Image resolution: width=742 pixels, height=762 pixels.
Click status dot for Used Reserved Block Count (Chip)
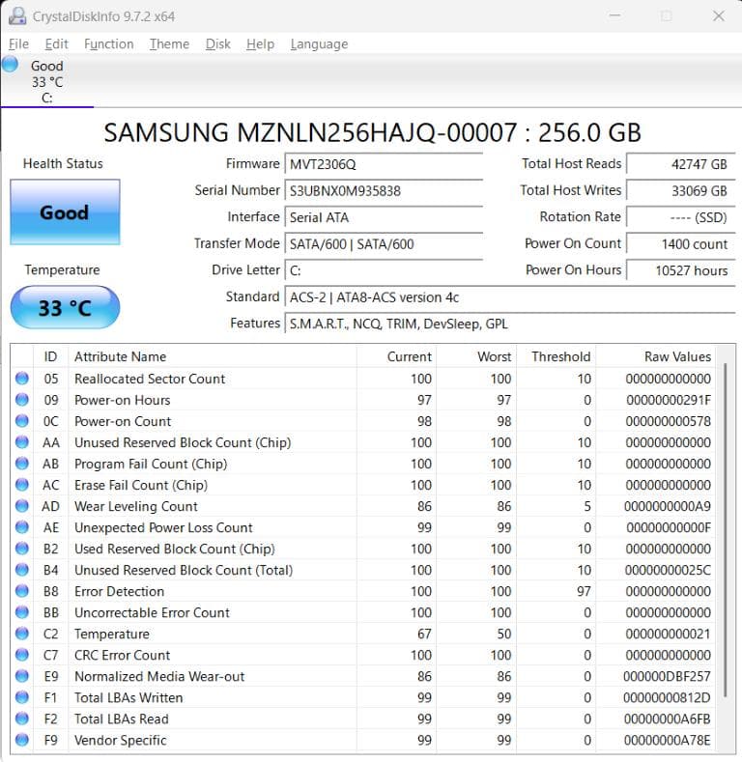pyautogui.click(x=22, y=549)
